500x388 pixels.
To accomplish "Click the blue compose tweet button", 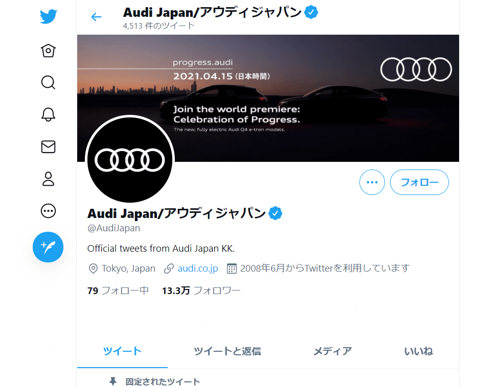I will pyautogui.click(x=48, y=247).
